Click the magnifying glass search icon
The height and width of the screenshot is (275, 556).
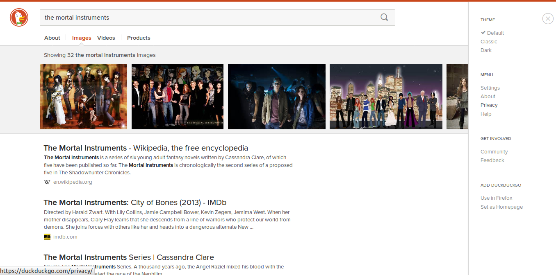click(384, 17)
